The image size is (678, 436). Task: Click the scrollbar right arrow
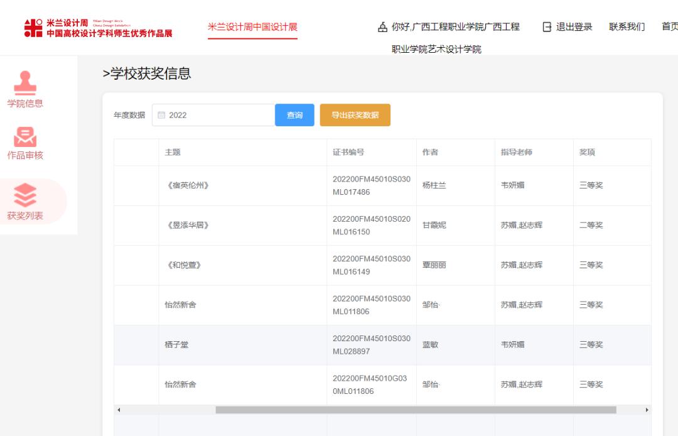647,410
